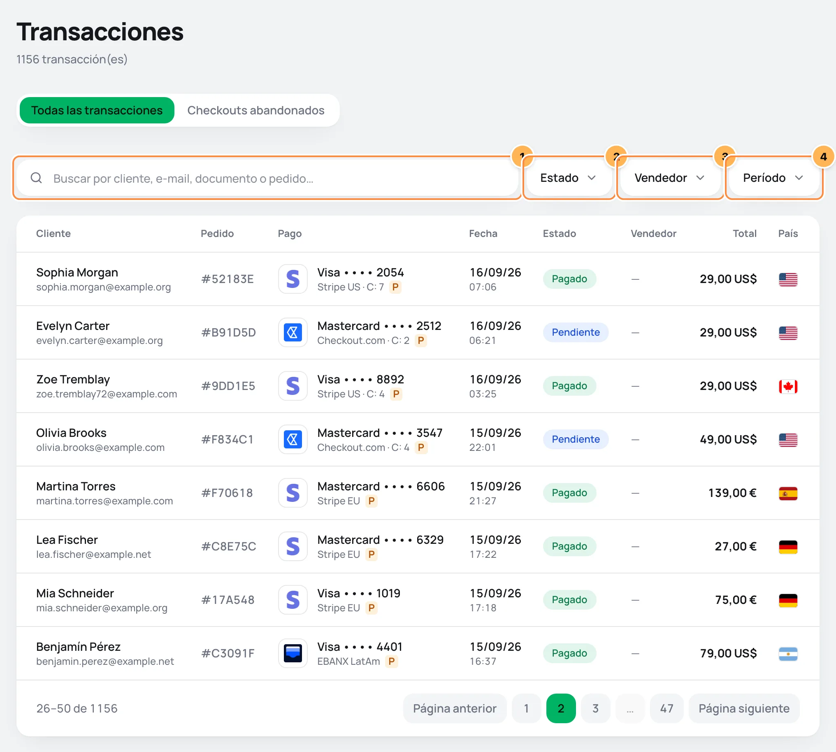
Task: Click order number #9DD1E5
Action: click(x=228, y=386)
